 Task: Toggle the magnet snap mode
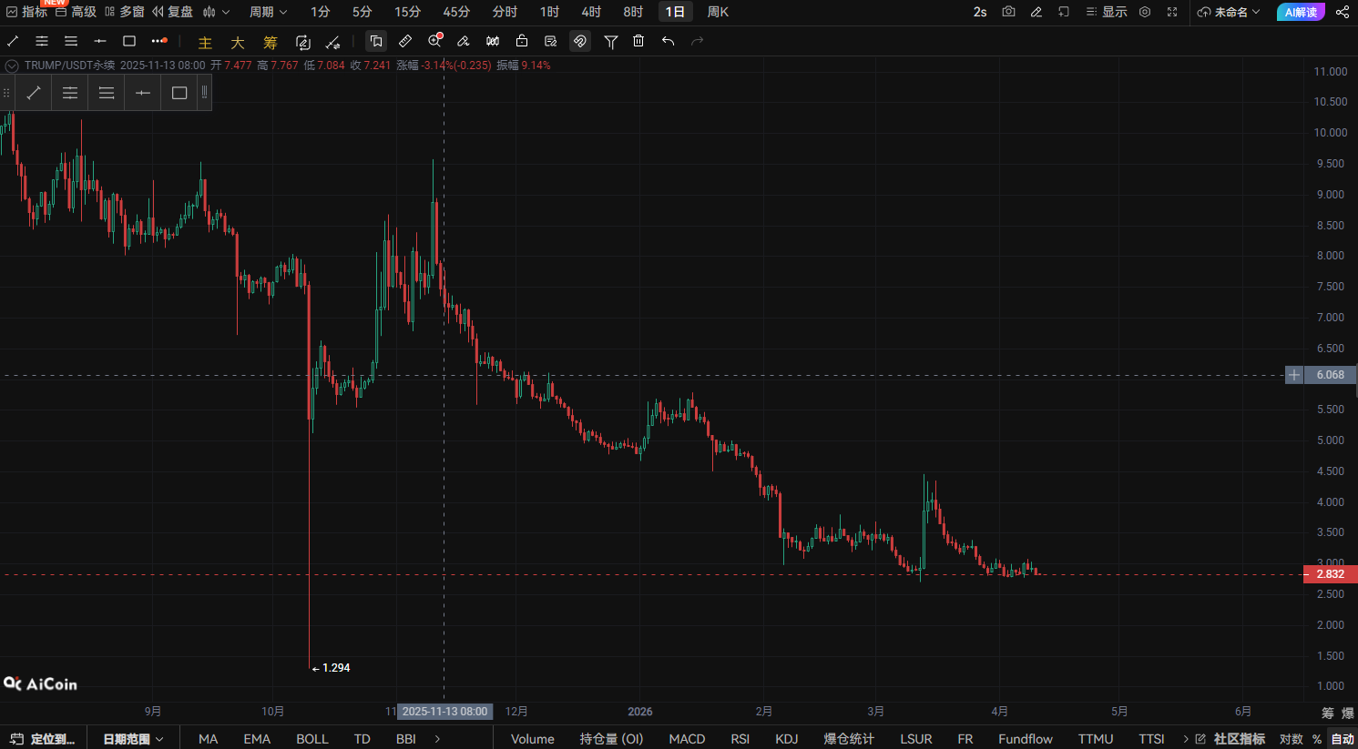click(x=580, y=41)
